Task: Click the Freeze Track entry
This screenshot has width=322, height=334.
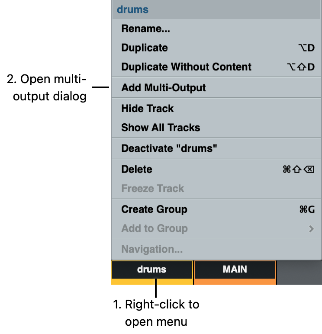Action: click(153, 188)
